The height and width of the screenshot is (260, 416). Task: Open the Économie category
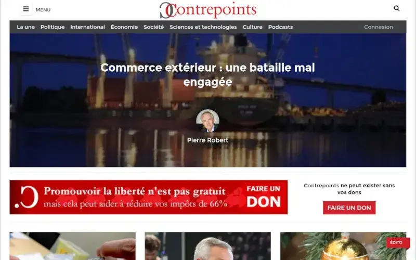click(x=124, y=27)
